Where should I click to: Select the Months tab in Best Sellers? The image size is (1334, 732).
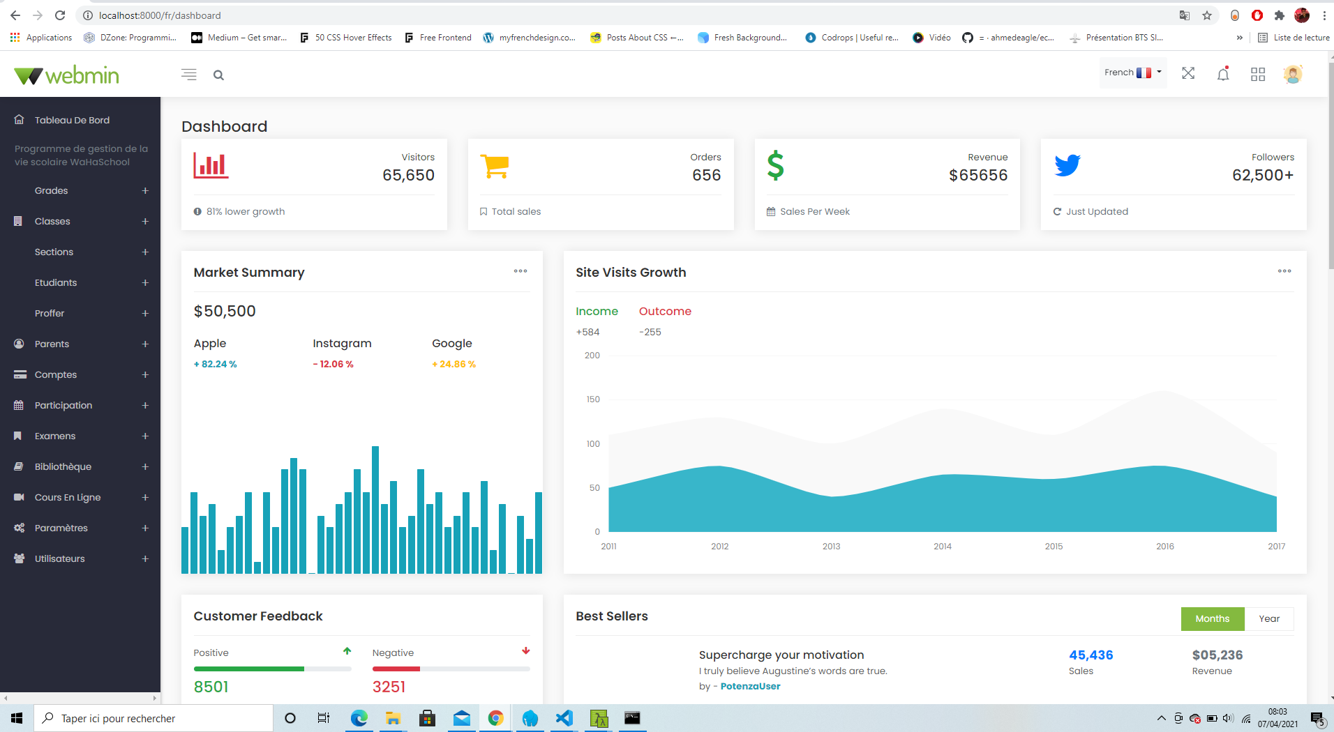[1213, 619]
